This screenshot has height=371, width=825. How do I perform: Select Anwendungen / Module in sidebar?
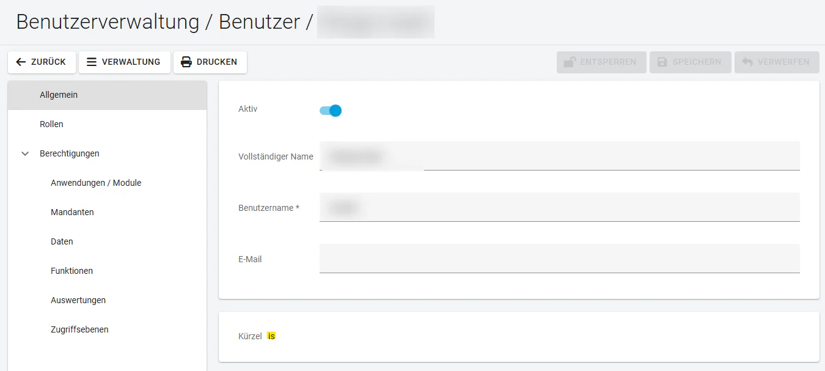click(96, 183)
